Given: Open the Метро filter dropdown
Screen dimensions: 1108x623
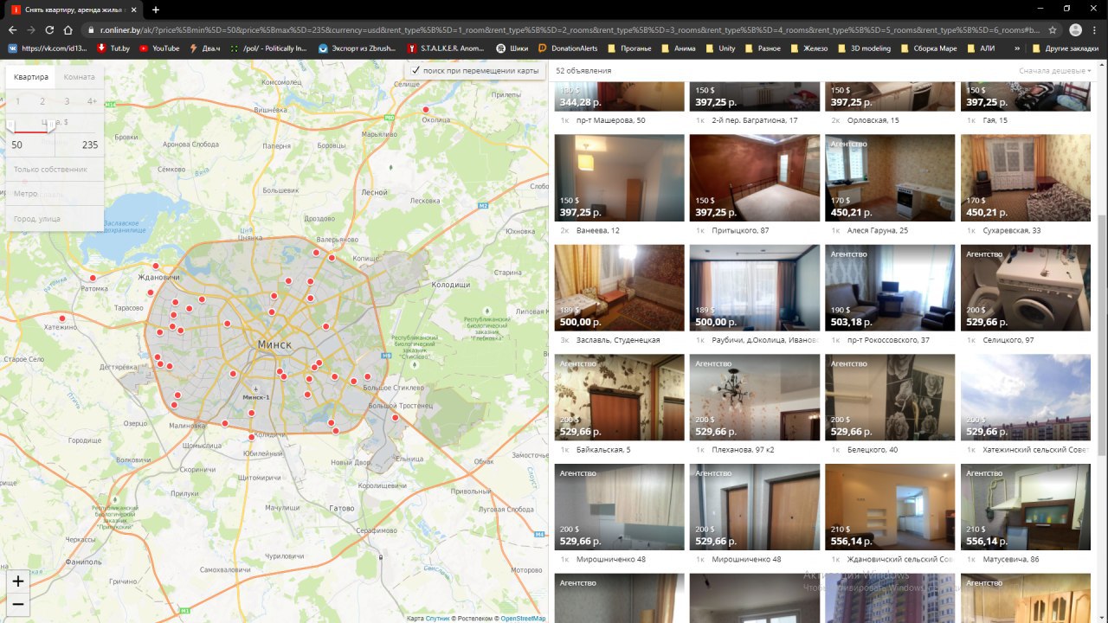Looking at the screenshot, I should tap(55, 194).
